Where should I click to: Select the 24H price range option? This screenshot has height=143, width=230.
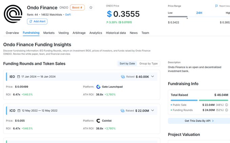coord(199,13)
